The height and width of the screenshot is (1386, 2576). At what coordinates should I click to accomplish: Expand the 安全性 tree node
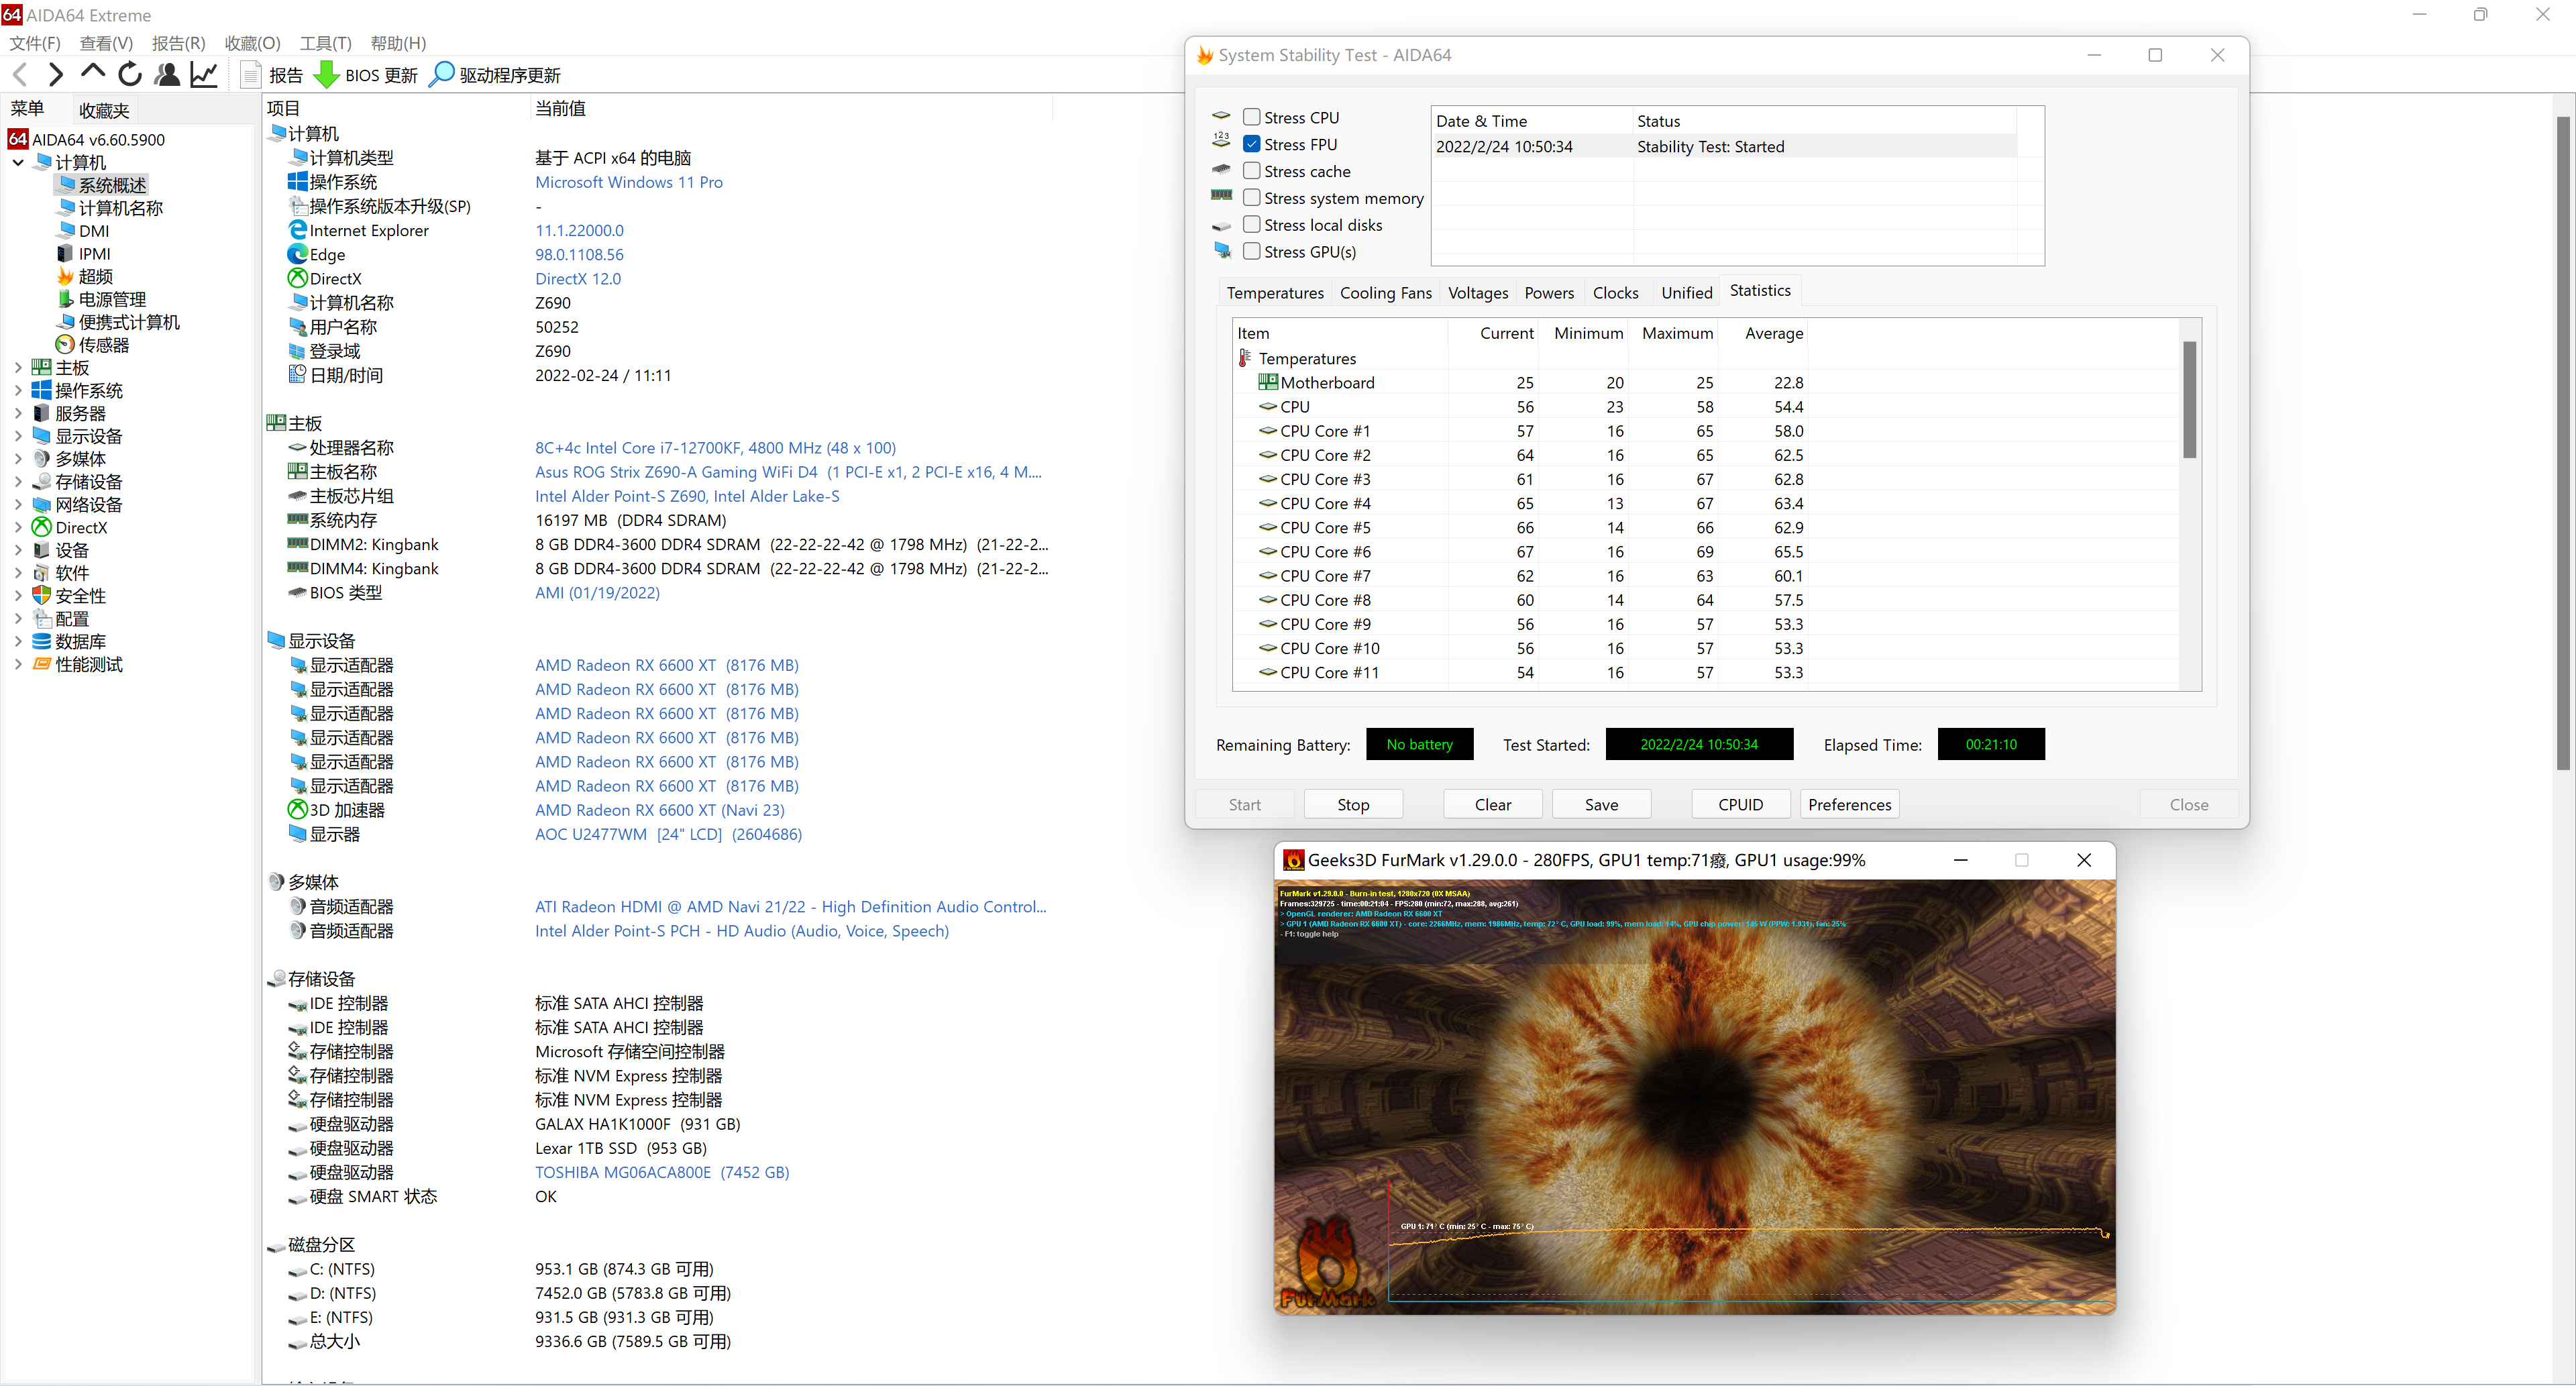tap(18, 596)
